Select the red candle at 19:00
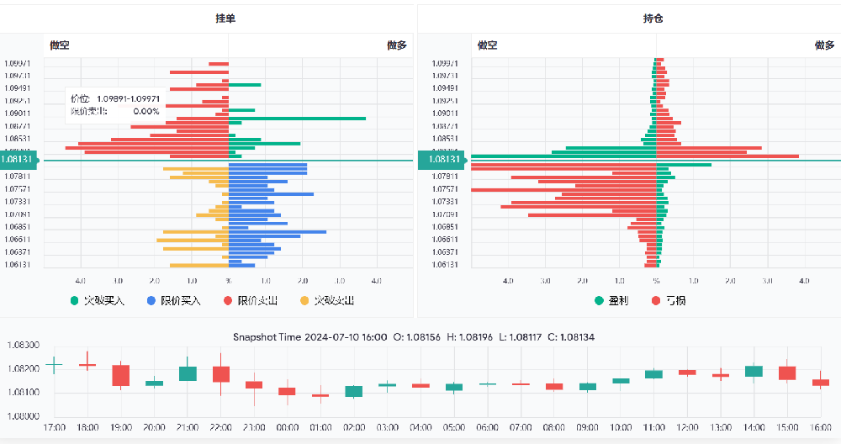Screen dimensions: 841x444 point(120,375)
